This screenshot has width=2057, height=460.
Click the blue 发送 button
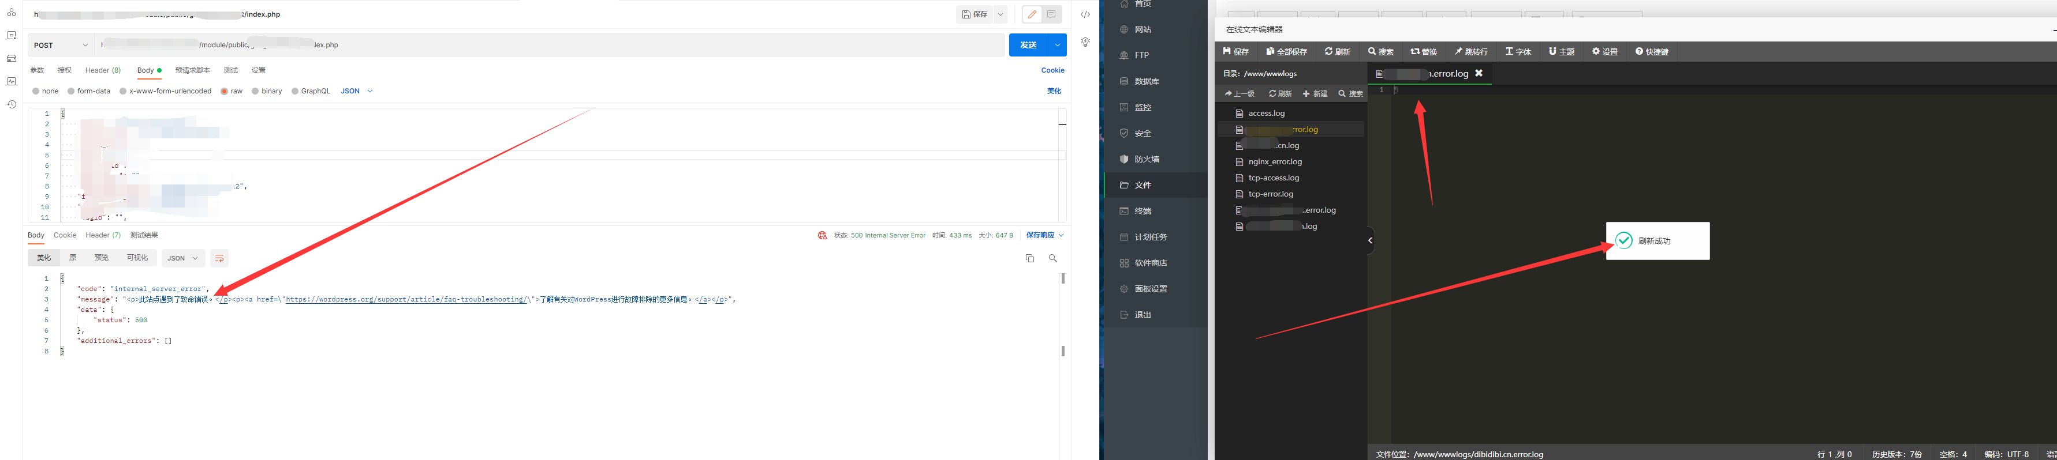click(1029, 46)
